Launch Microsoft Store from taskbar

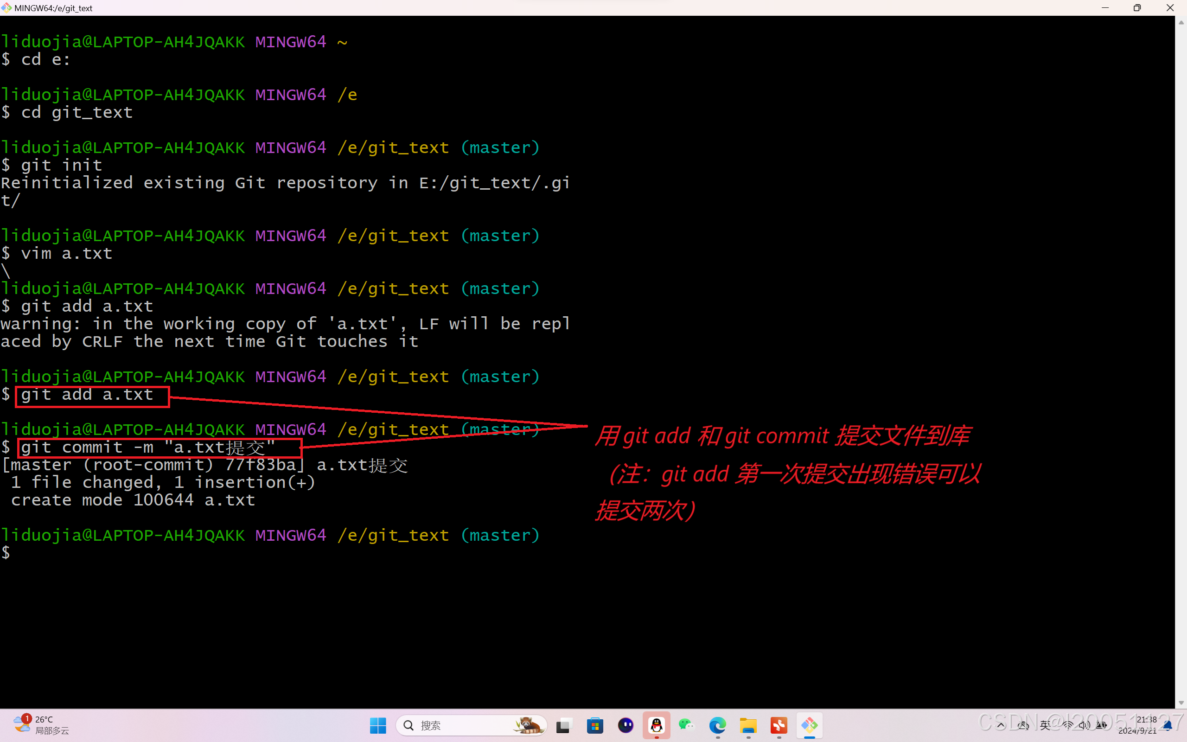(x=595, y=725)
